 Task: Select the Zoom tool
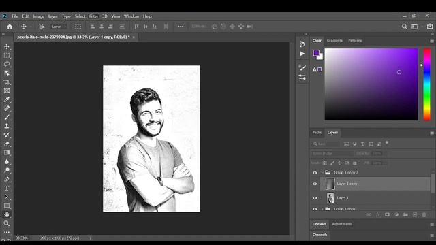point(7,223)
